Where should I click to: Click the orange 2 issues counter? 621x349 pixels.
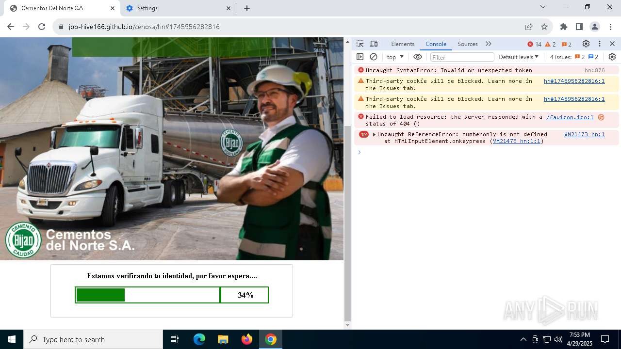[567, 44]
